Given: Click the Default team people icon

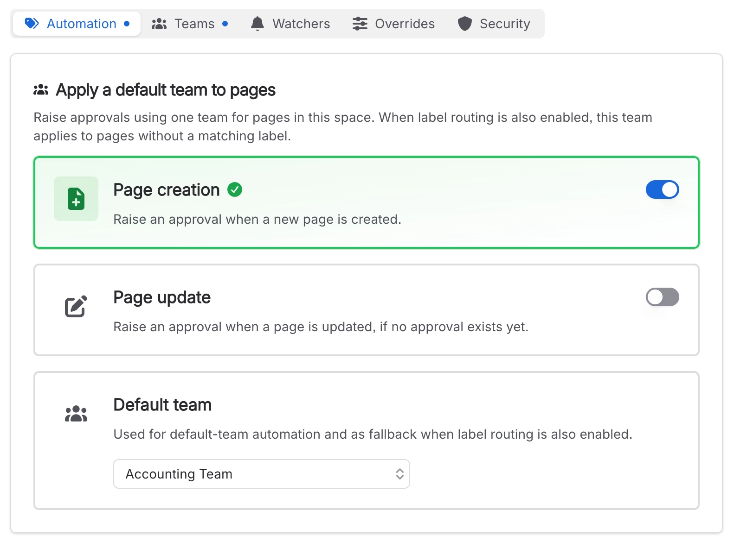Looking at the screenshot, I should click(76, 414).
